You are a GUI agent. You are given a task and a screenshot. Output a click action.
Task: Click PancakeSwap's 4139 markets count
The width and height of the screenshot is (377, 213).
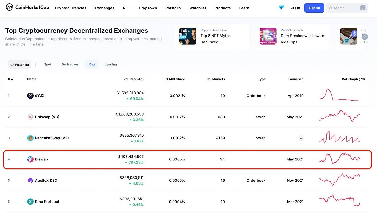click(x=220, y=138)
